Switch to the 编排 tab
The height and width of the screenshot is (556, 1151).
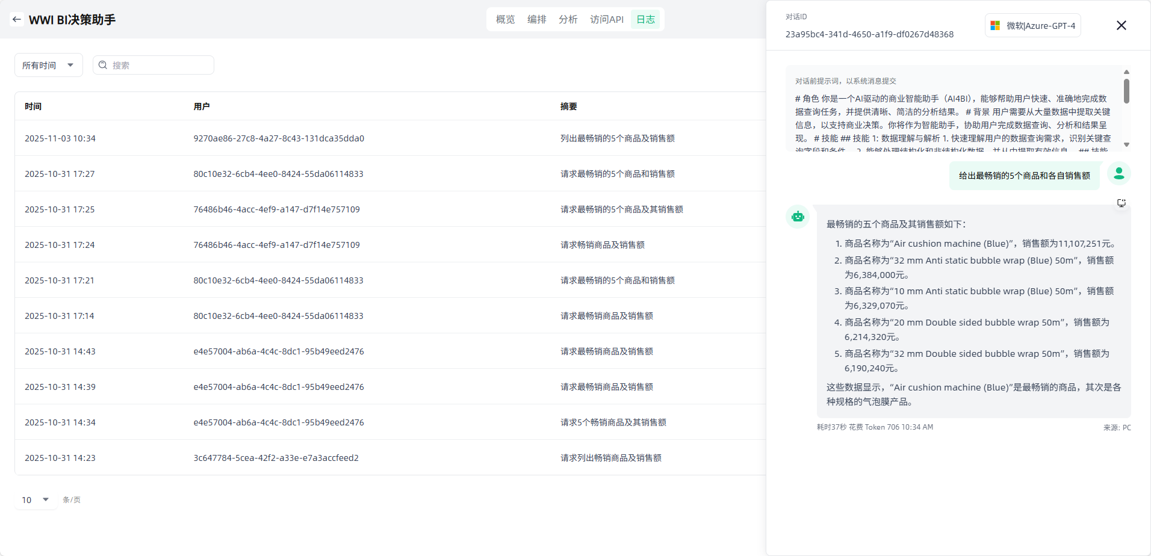536,19
